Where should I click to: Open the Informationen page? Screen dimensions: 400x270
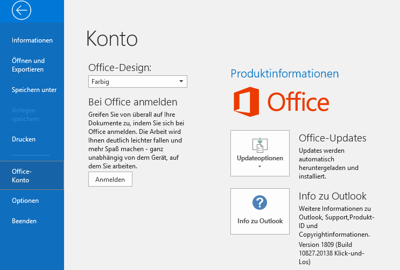tap(32, 40)
